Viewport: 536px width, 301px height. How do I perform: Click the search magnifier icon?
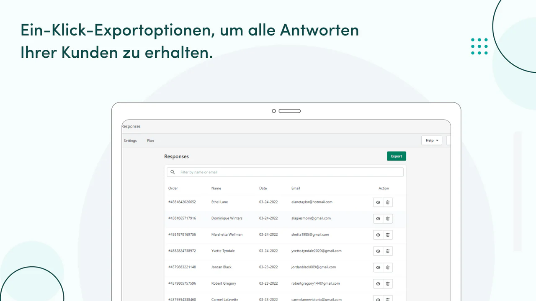(173, 172)
